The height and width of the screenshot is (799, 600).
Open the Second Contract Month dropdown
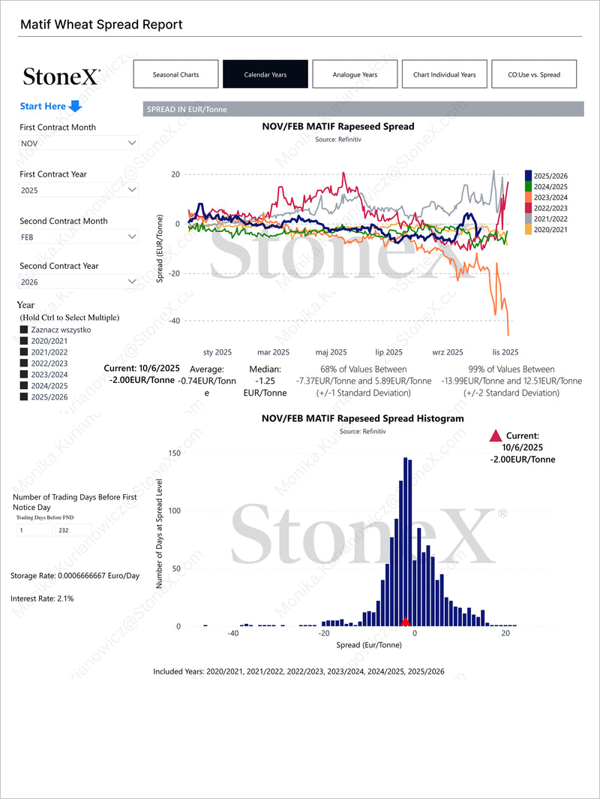[79, 237]
